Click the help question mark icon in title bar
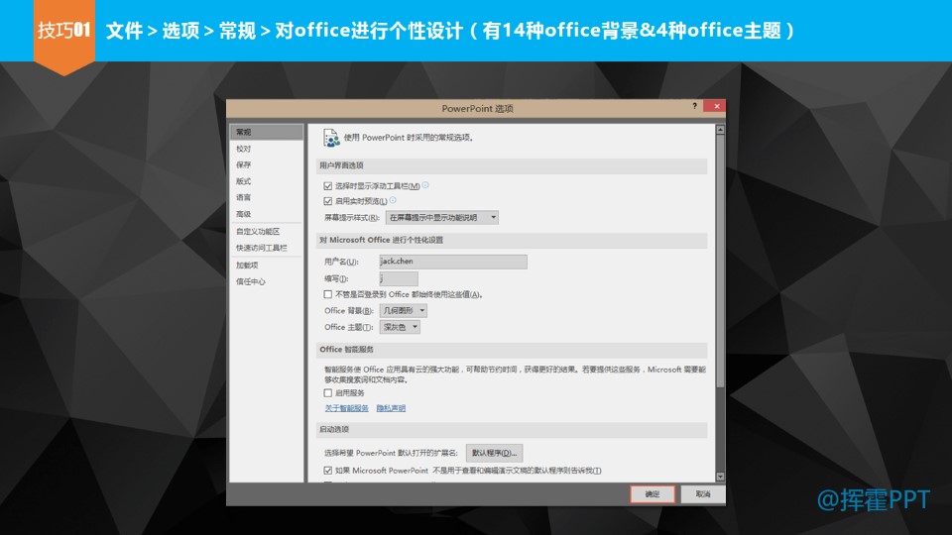The width and height of the screenshot is (952, 535). 695,106
